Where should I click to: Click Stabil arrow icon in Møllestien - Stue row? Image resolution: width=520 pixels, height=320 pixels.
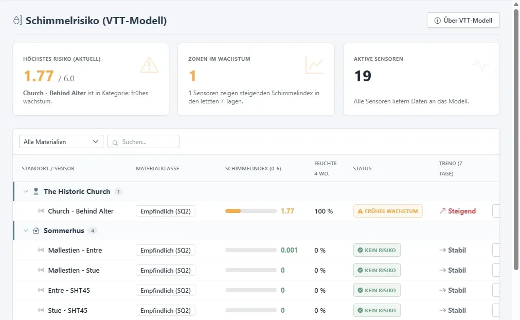click(442, 270)
